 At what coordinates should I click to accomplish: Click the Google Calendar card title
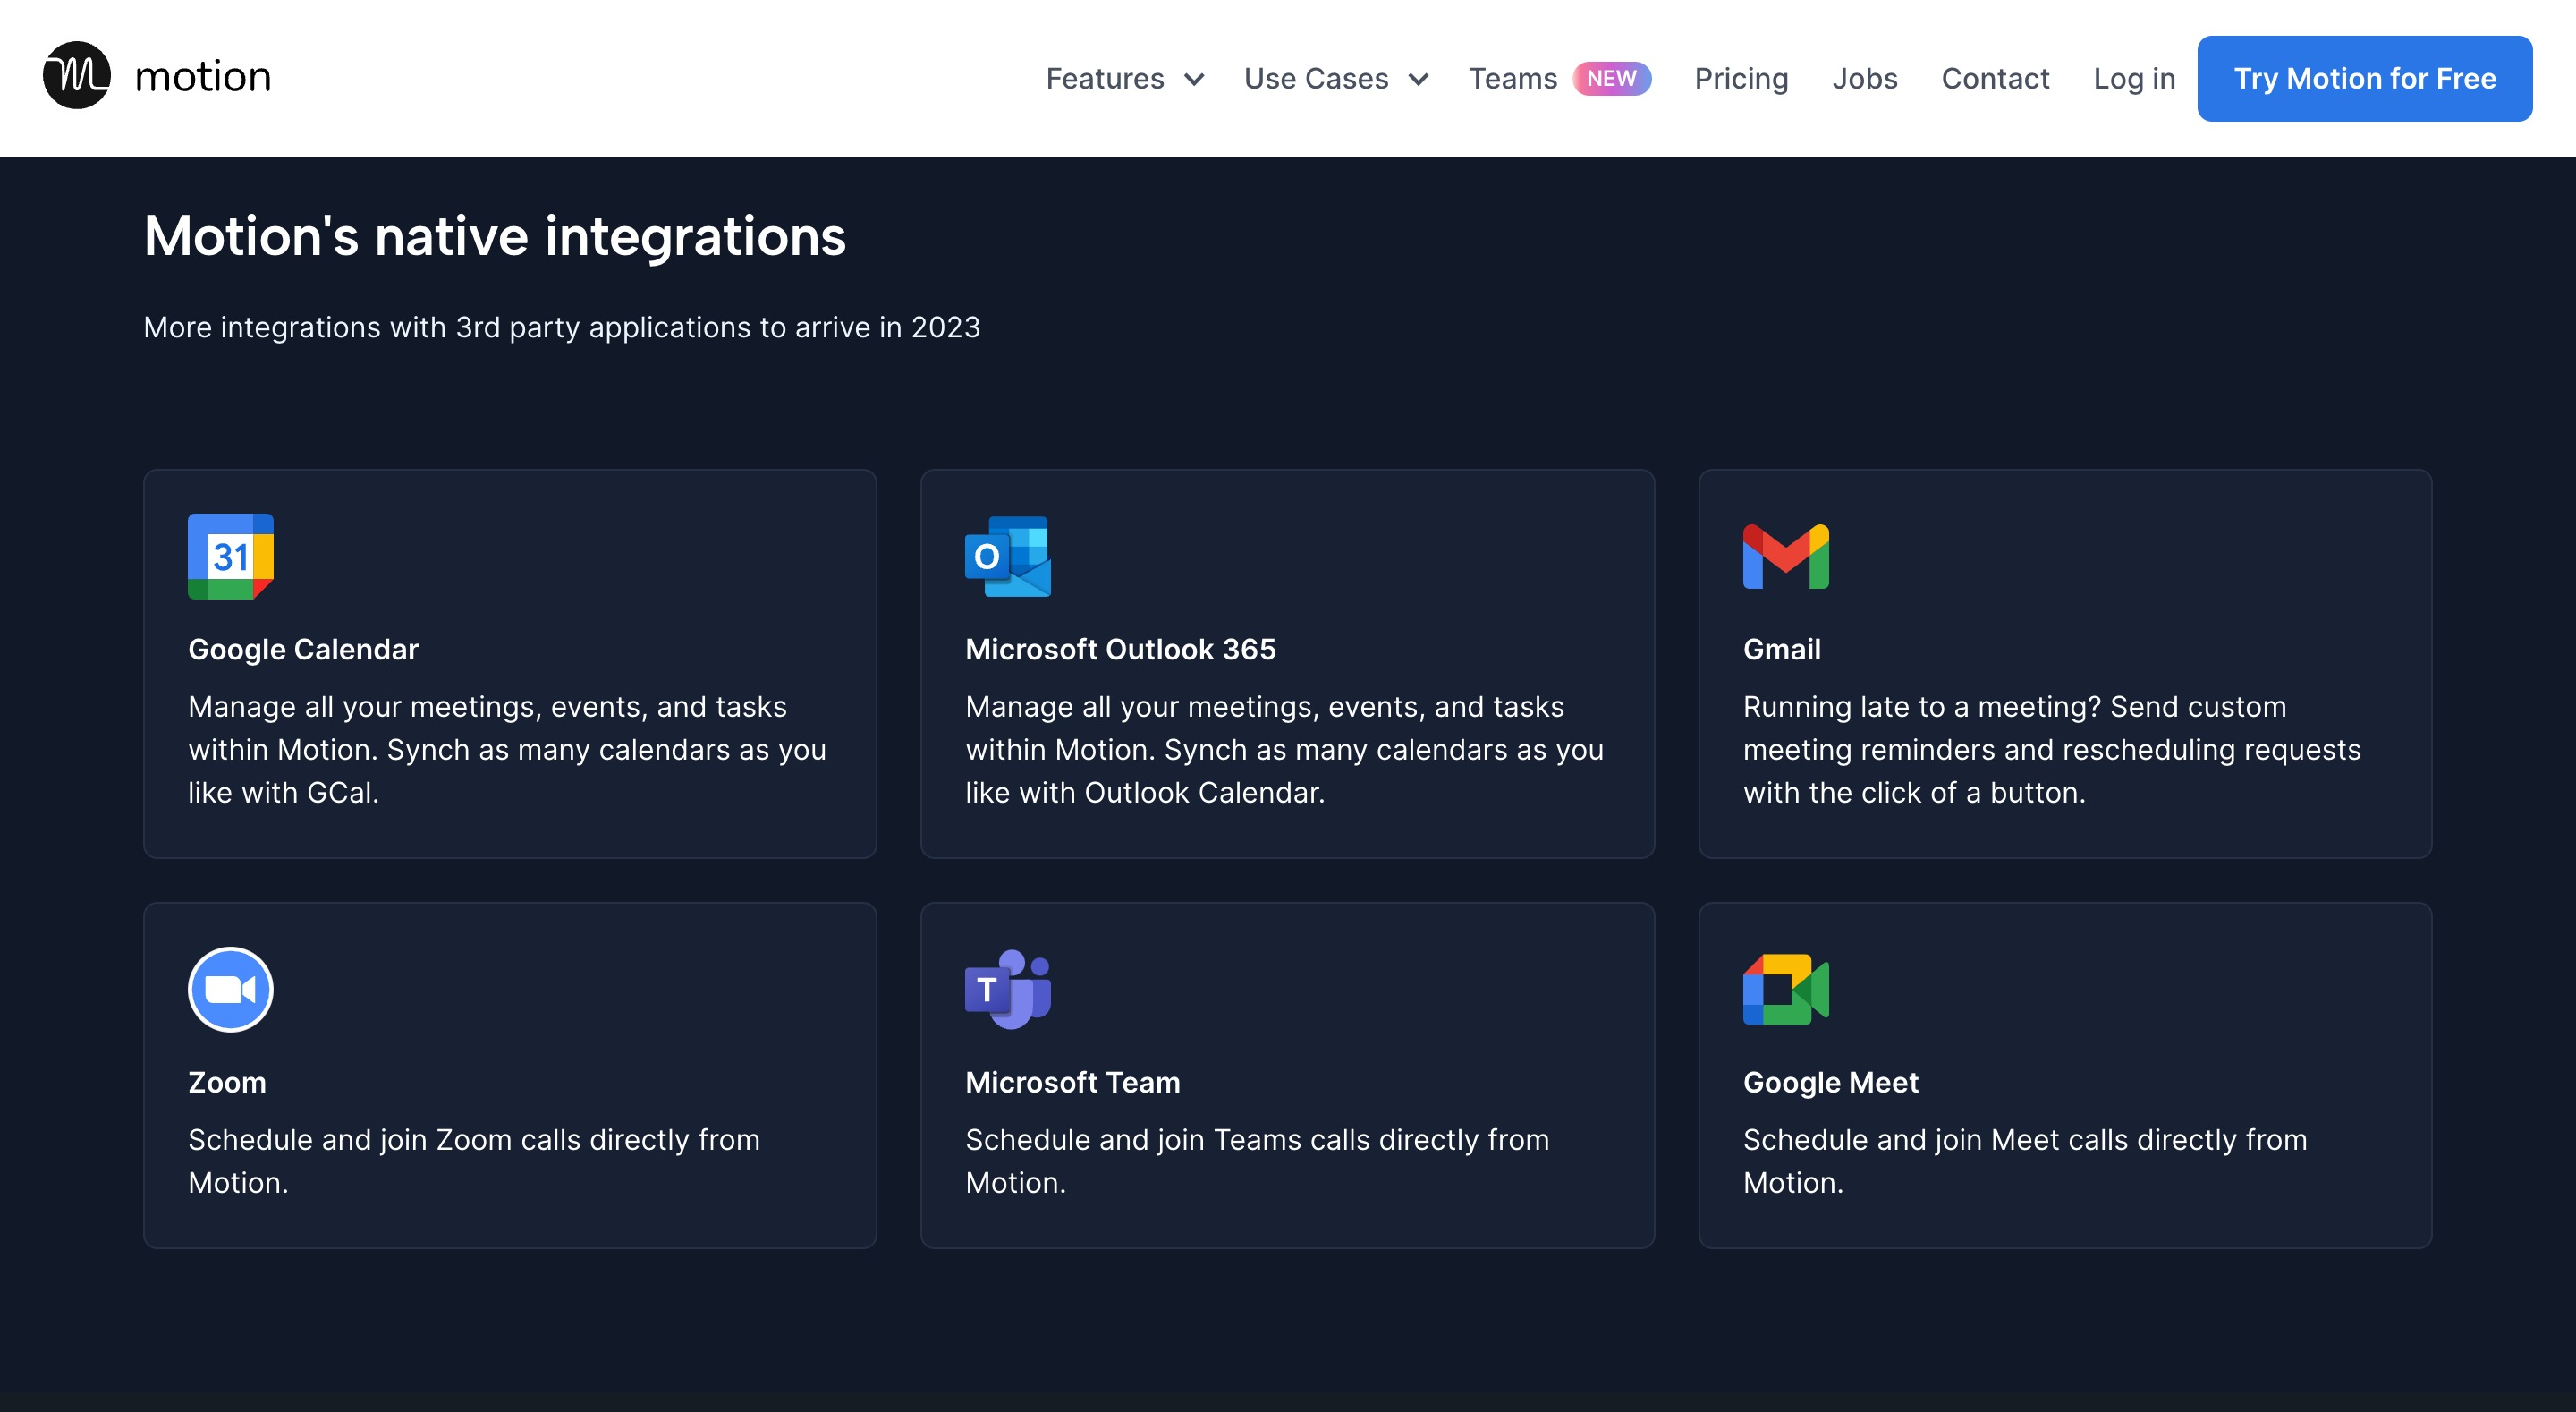coord(303,650)
